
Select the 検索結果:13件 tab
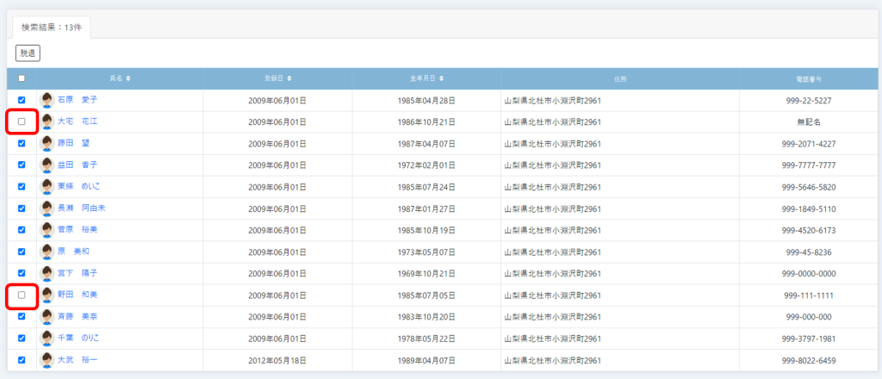point(52,27)
